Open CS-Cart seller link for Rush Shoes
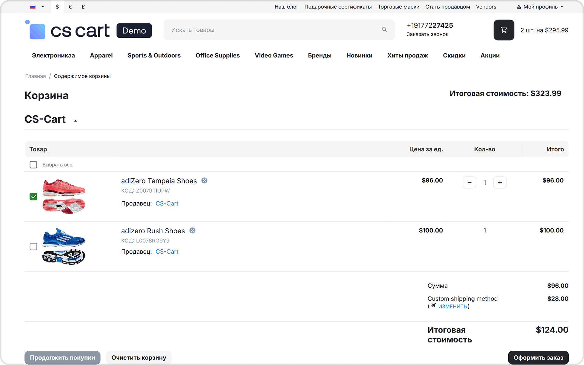This screenshot has width=584, height=365. coord(167,252)
